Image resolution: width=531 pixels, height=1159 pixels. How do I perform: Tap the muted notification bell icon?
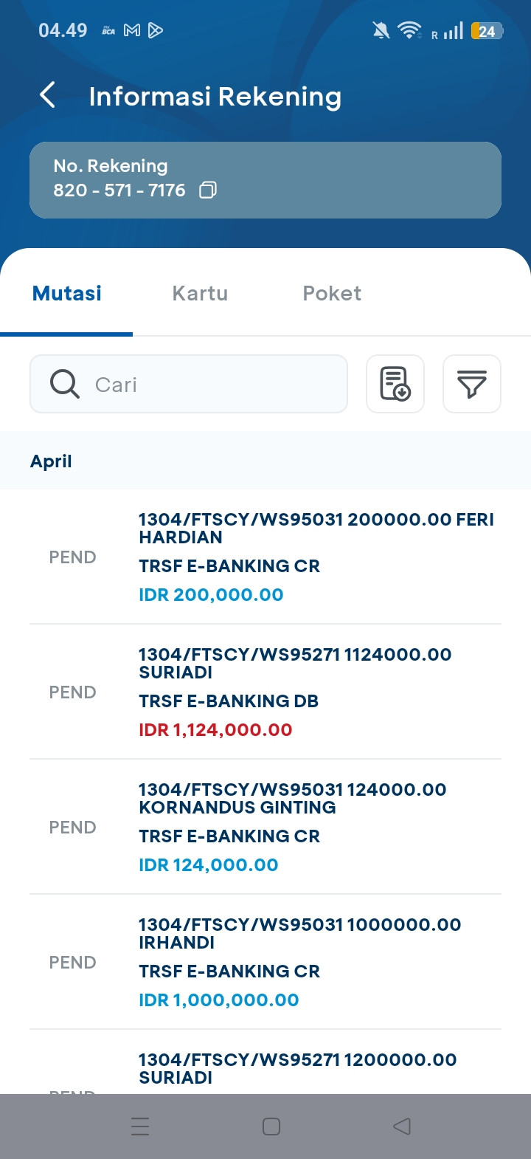pyautogui.click(x=381, y=30)
